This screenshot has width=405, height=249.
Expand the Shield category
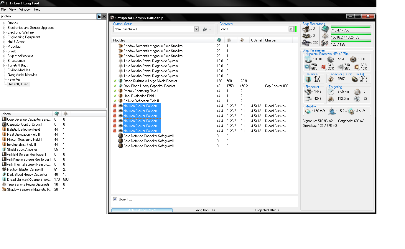click(x=4, y=51)
